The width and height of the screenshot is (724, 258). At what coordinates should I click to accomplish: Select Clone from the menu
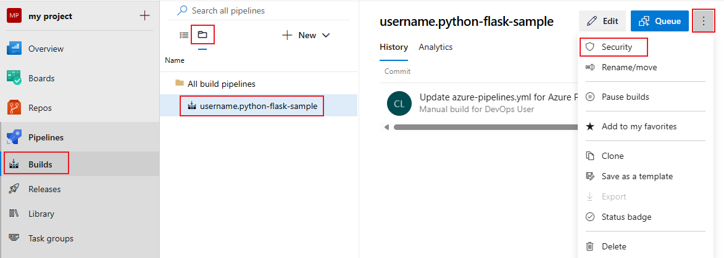612,156
